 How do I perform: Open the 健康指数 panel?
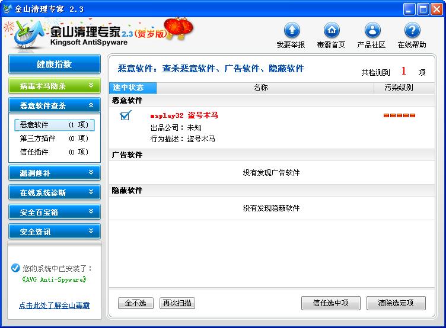click(x=55, y=64)
